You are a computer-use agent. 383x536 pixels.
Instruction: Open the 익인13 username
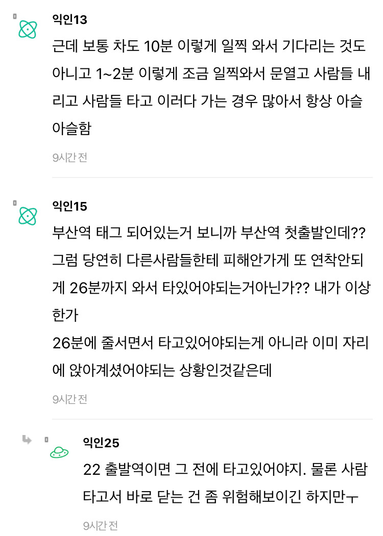click(x=70, y=20)
